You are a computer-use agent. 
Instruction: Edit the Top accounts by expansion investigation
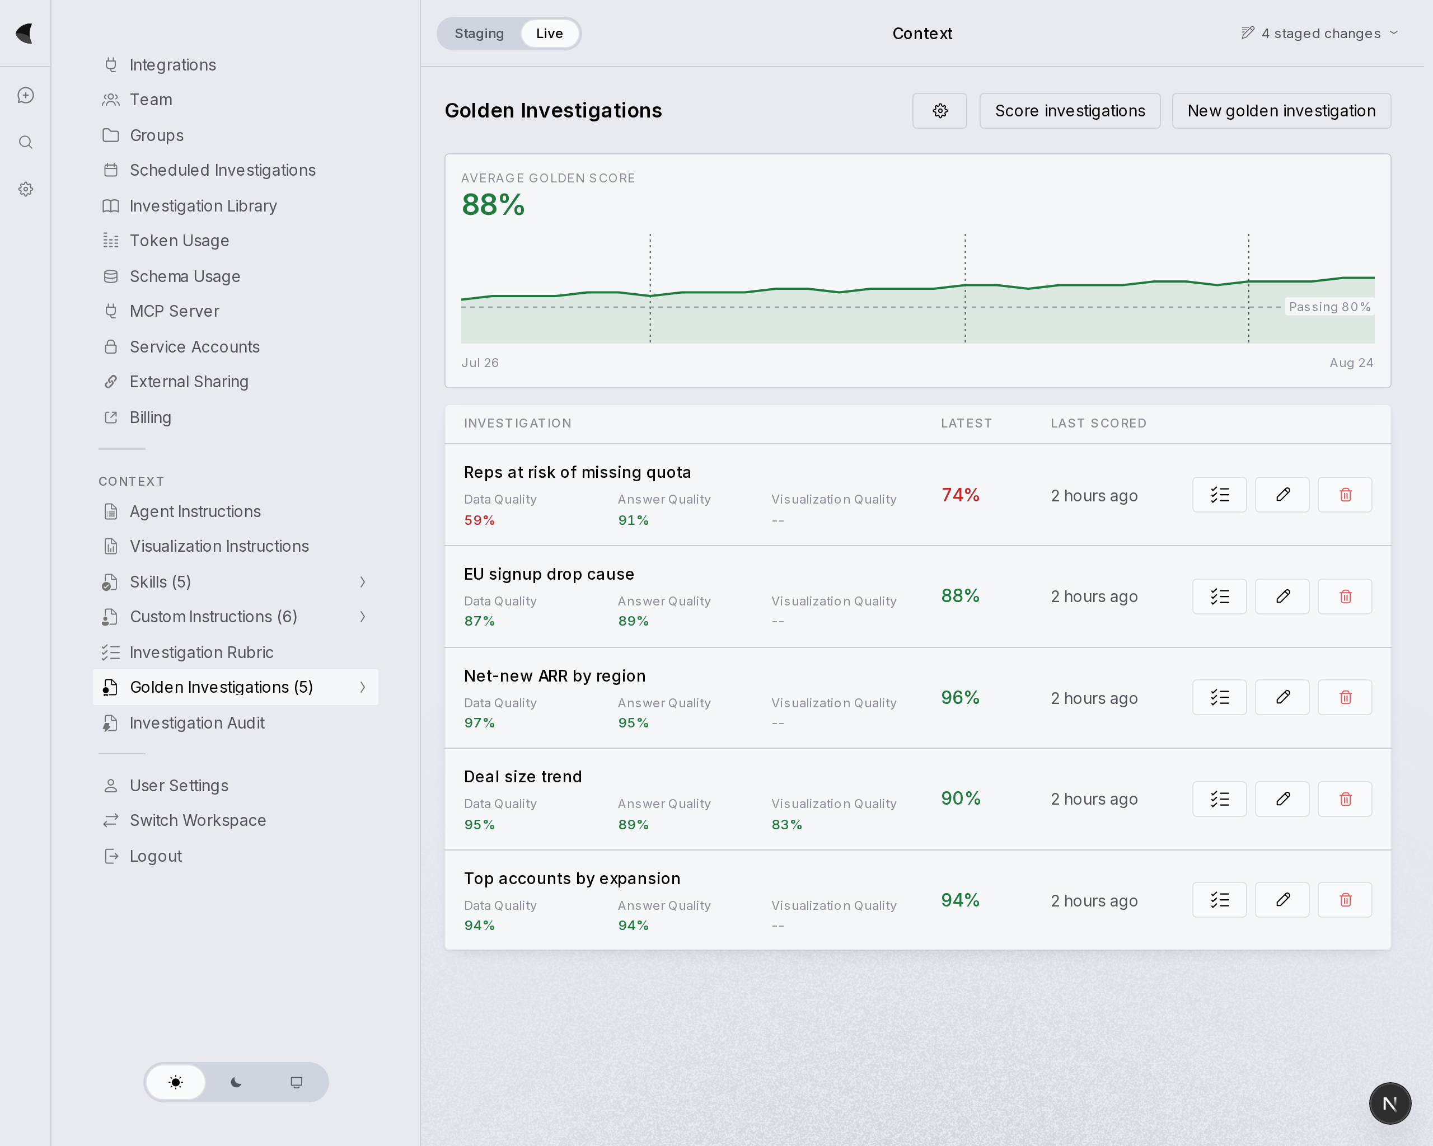tap(1282, 900)
